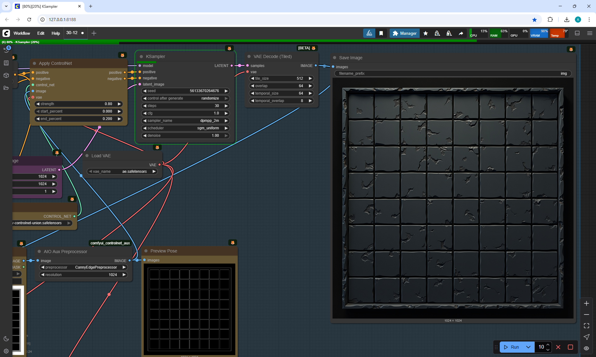Image resolution: width=596 pixels, height=357 pixels.
Task: Click the share arrow icon in toolbar
Action: (461, 33)
